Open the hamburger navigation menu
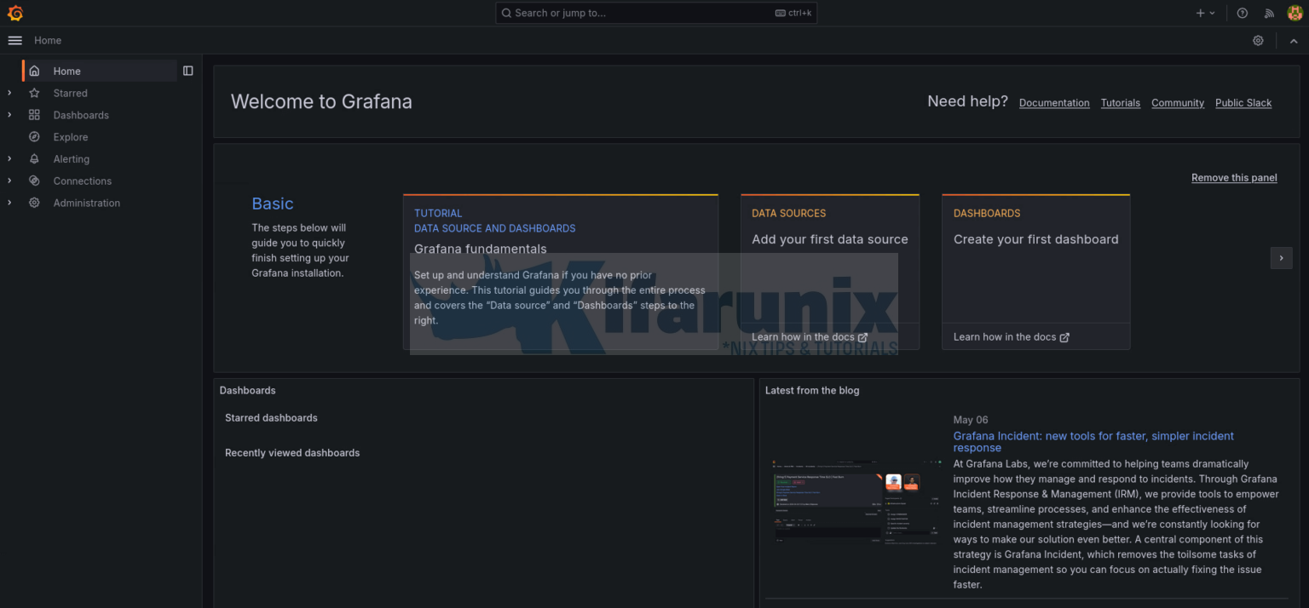The height and width of the screenshot is (608, 1309). (14, 40)
